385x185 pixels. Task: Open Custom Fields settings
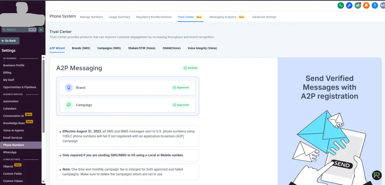13,174
